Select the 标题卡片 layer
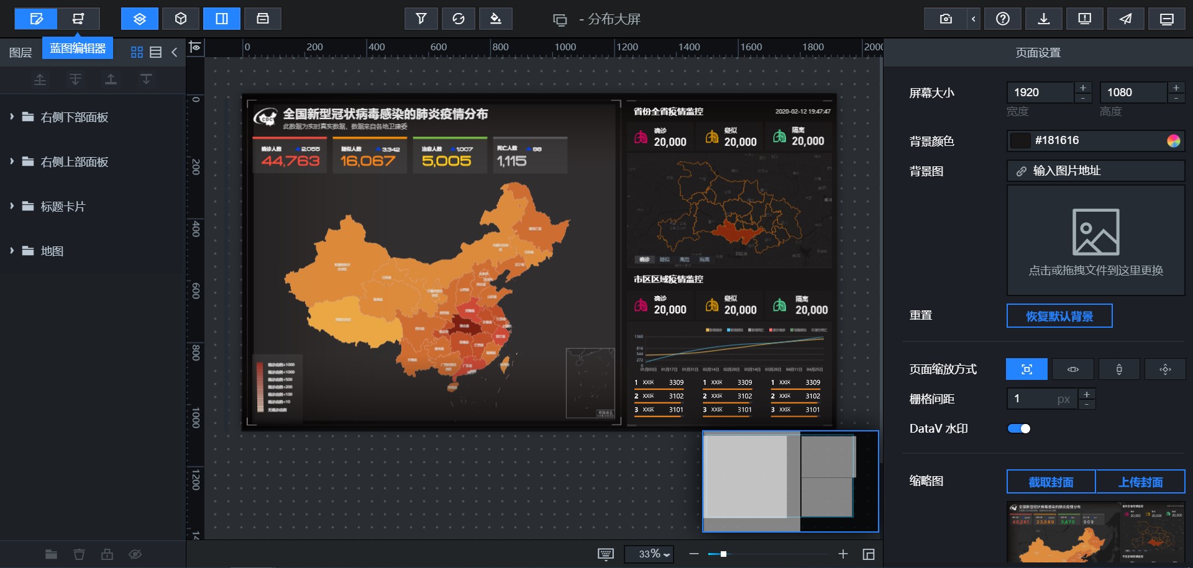Screen dimensions: 1193x568 [x=93, y=206]
